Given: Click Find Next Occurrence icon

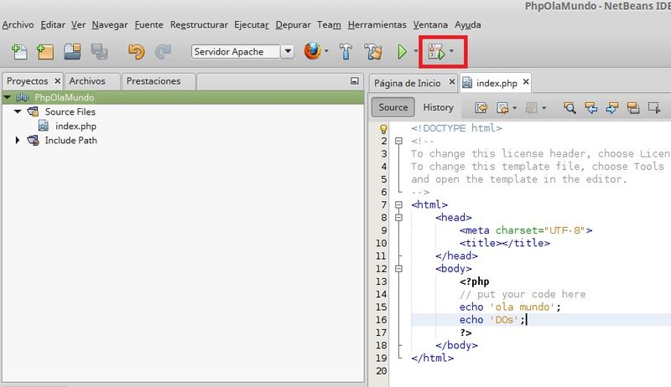Looking at the screenshot, I should tap(612, 108).
